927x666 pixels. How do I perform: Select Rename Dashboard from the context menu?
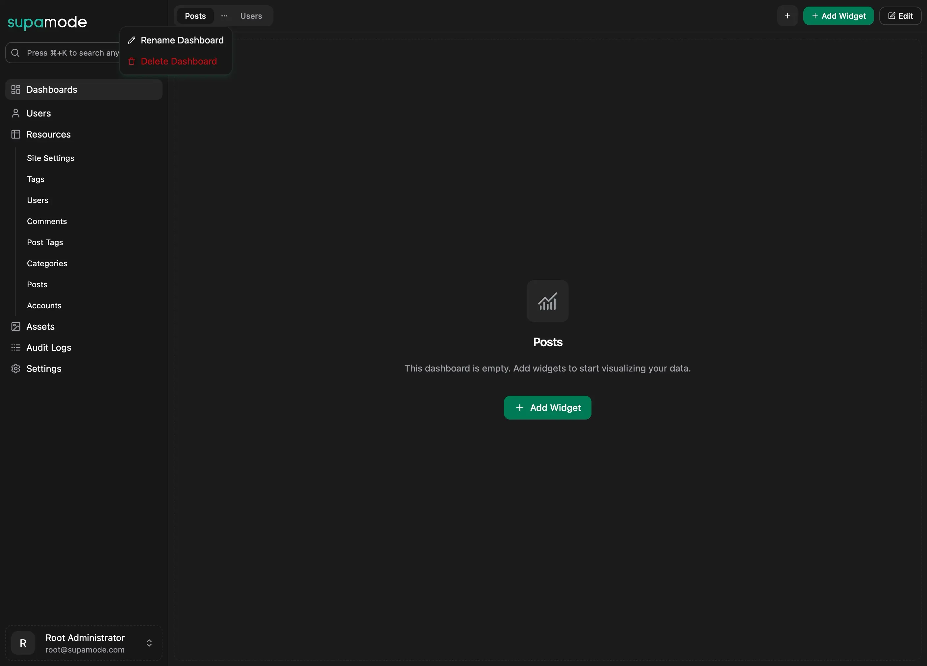(x=182, y=40)
